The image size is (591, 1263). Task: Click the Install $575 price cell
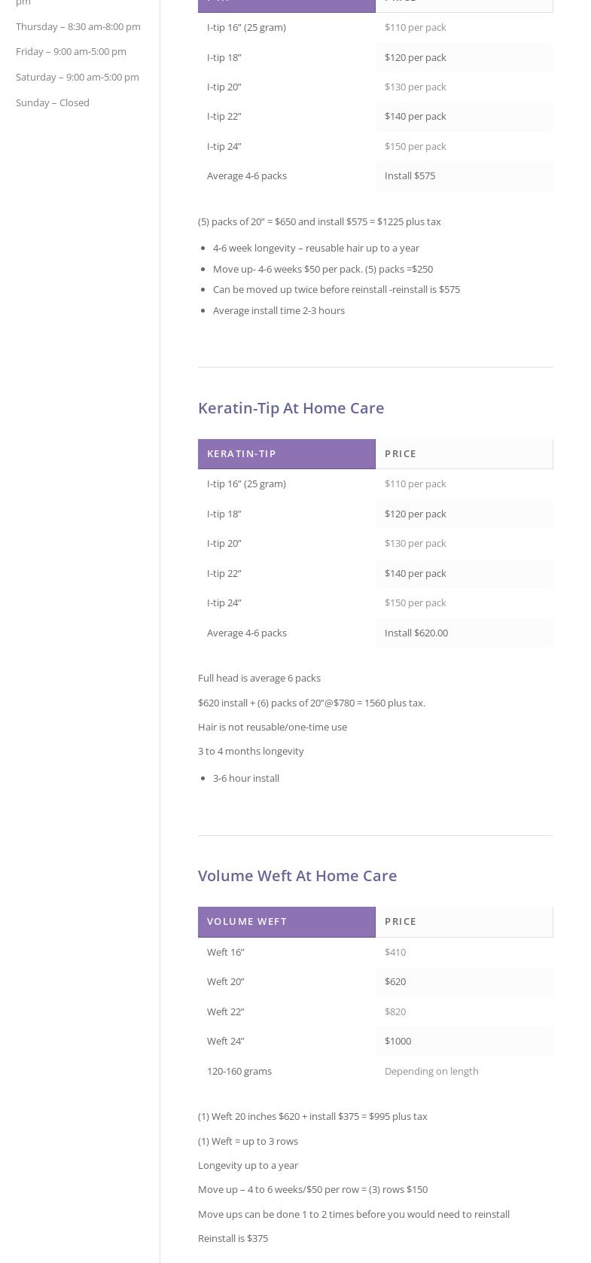pos(465,175)
